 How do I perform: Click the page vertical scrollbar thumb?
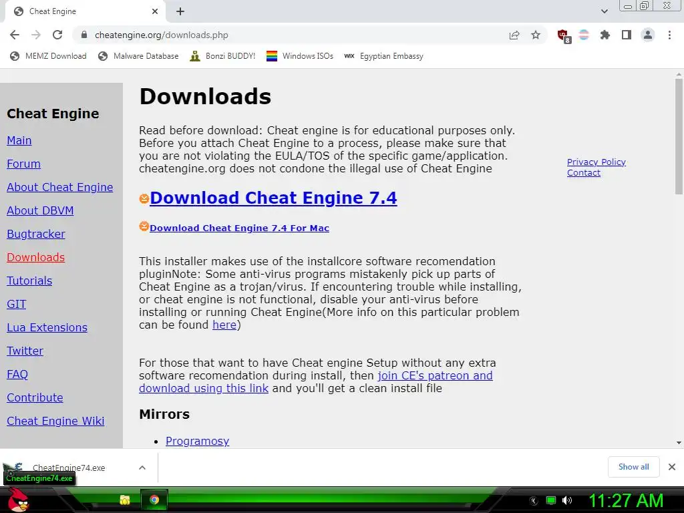click(679, 136)
